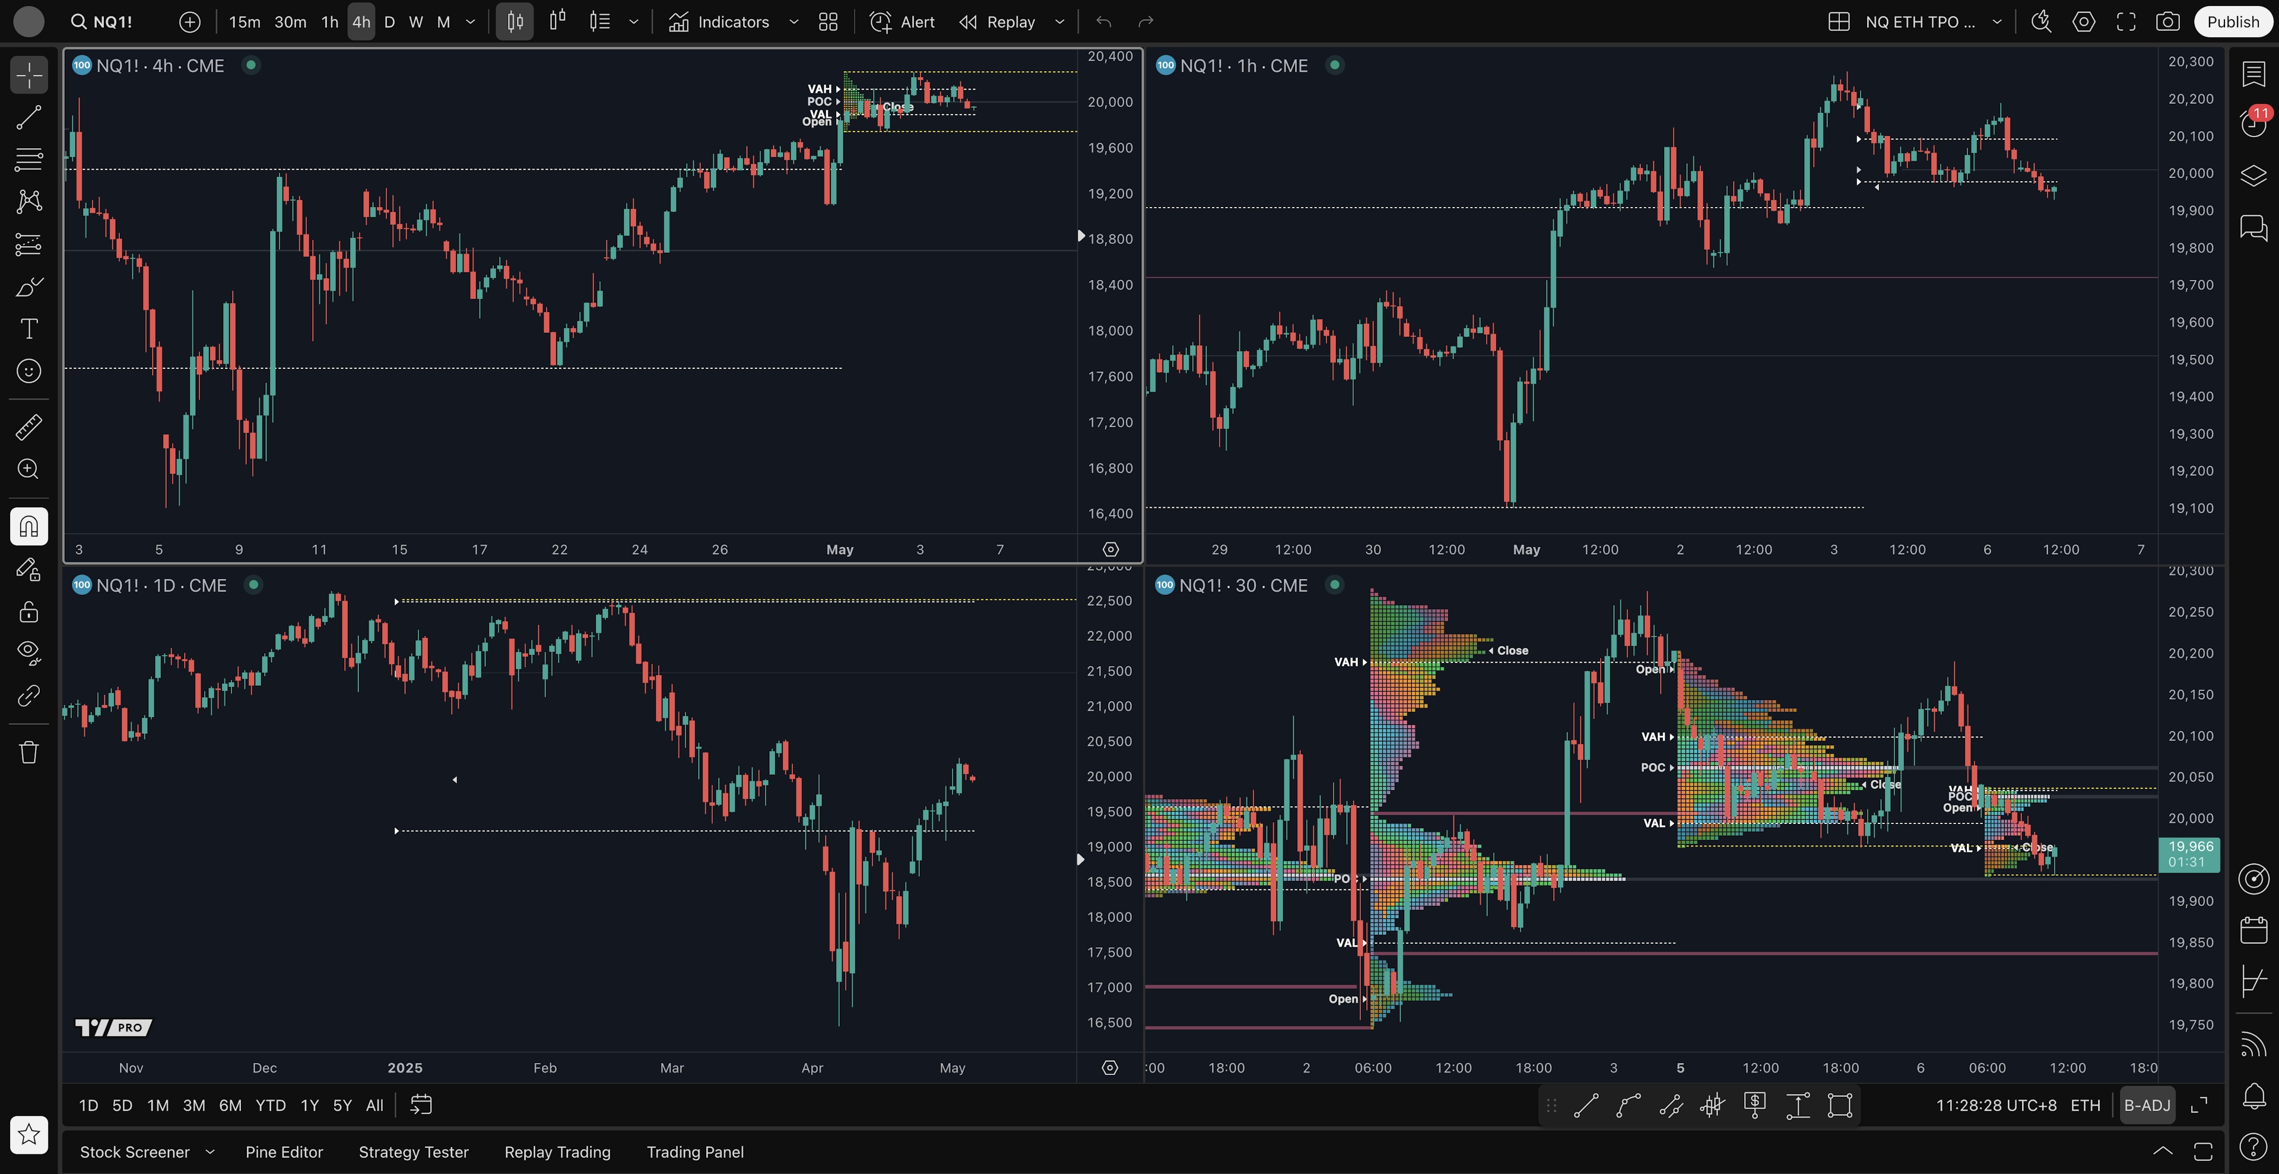Switch to the Pine Editor tab
The width and height of the screenshot is (2279, 1174).
(x=284, y=1152)
